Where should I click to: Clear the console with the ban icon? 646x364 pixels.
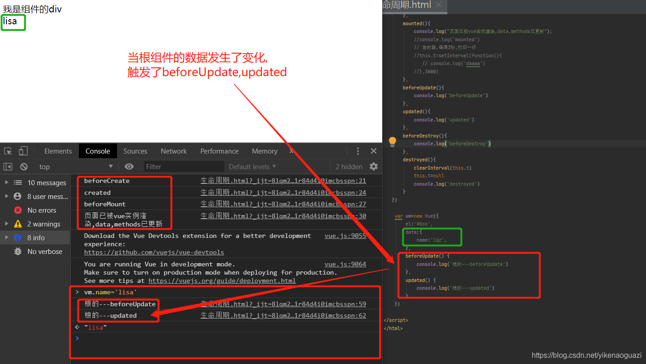pos(24,167)
